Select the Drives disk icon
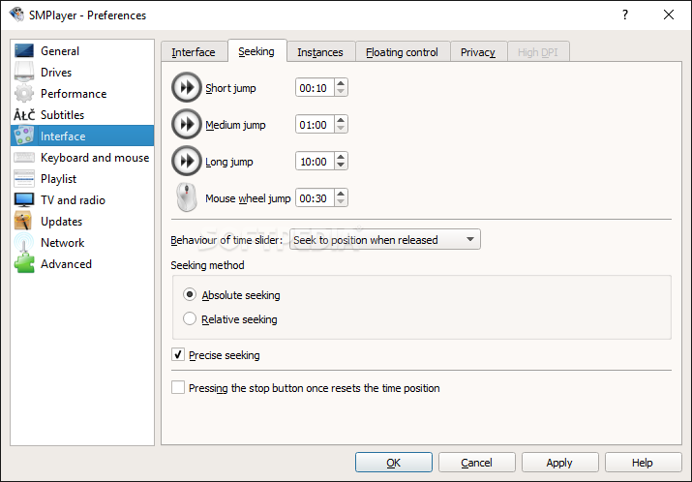The width and height of the screenshot is (692, 482). pos(24,72)
